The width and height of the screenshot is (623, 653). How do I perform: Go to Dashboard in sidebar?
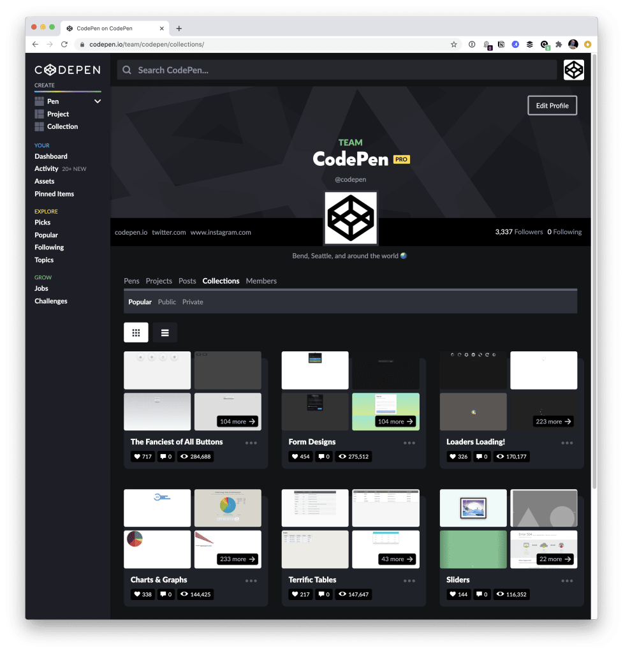[x=51, y=156]
